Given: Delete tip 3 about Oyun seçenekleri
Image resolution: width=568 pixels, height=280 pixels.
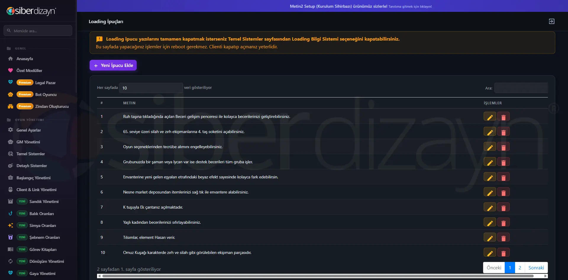Looking at the screenshot, I should click(503, 147).
